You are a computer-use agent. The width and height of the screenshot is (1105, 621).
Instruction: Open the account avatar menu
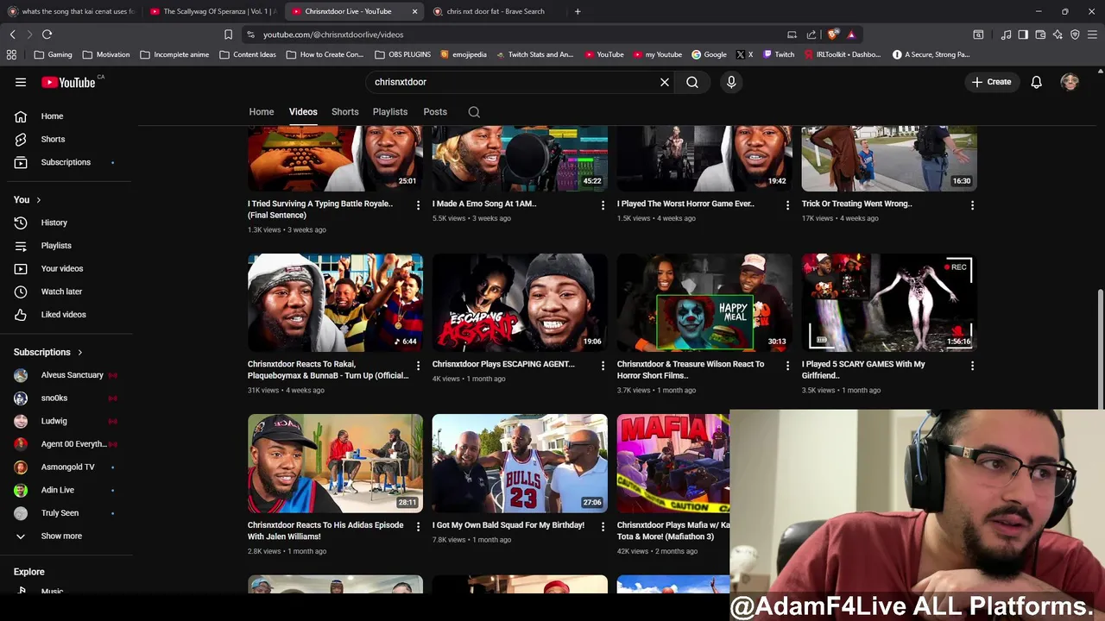click(x=1070, y=82)
